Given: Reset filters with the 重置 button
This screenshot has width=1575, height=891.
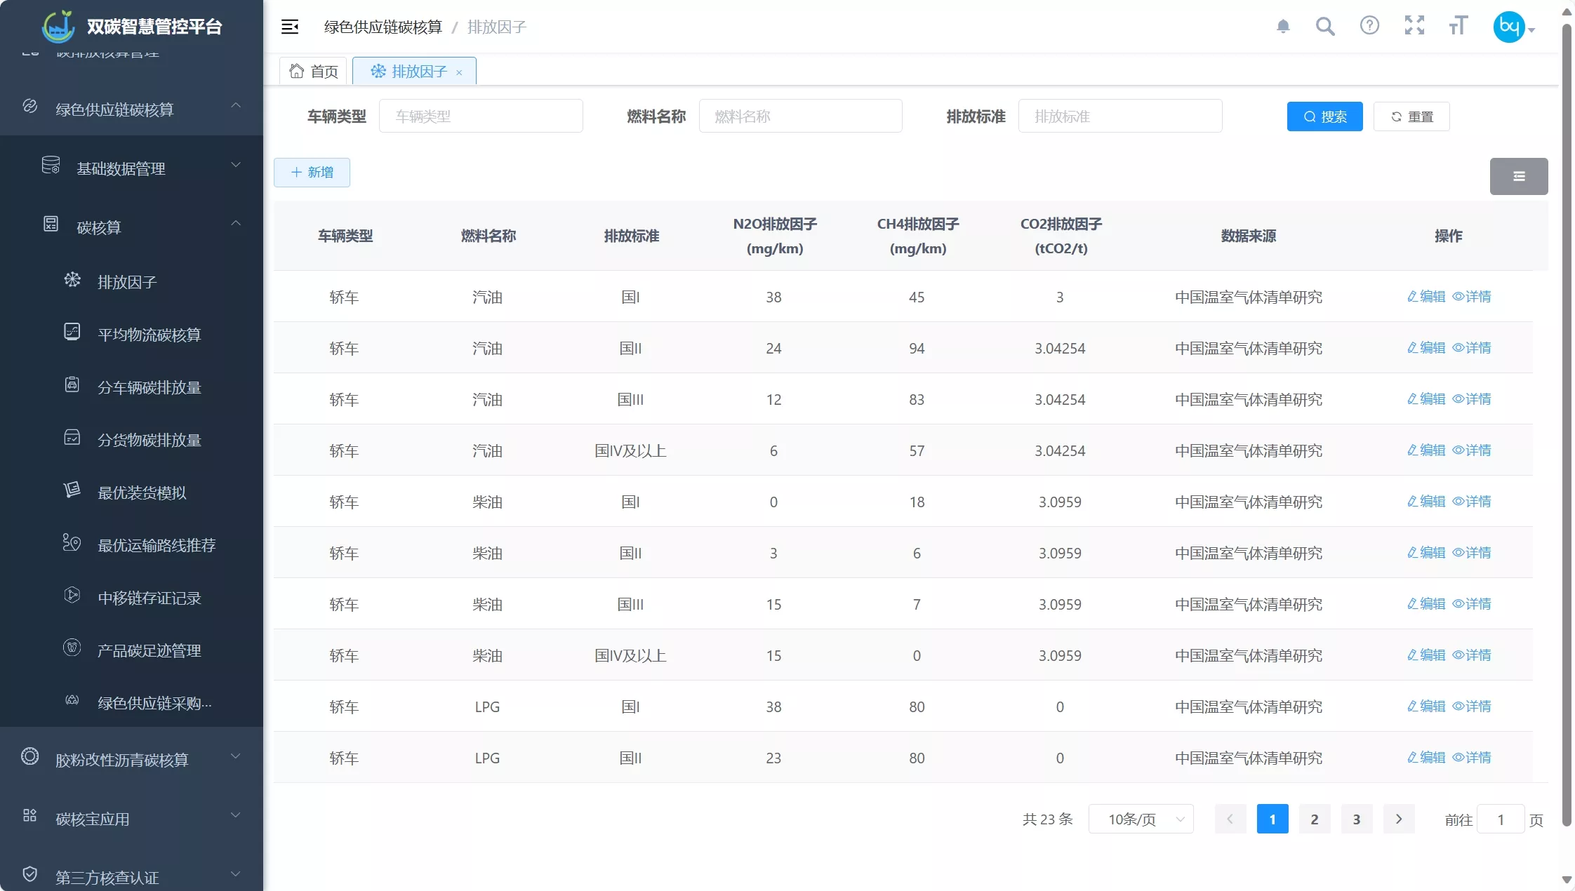Looking at the screenshot, I should click(1411, 116).
